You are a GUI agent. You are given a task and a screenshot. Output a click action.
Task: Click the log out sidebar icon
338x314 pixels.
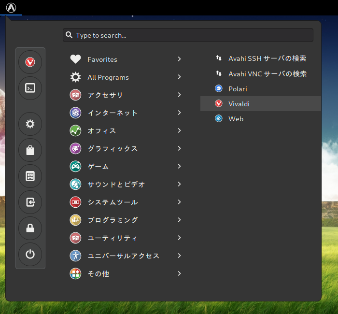pyautogui.click(x=30, y=202)
